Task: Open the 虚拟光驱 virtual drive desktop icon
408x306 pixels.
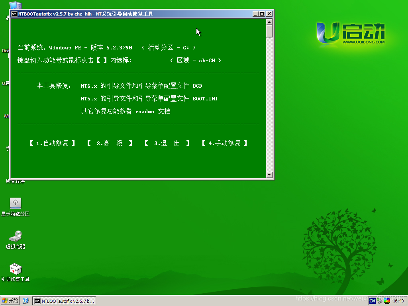Action: [x=16, y=239]
